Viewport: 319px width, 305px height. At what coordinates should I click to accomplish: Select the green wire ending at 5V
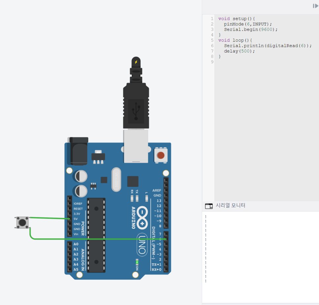(50, 218)
